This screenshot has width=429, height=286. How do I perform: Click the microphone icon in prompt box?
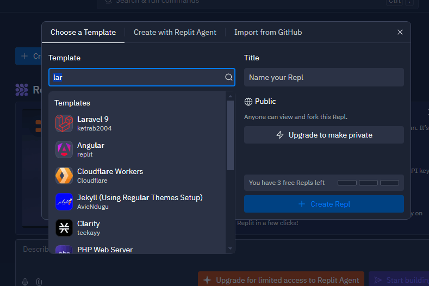[x=25, y=282]
